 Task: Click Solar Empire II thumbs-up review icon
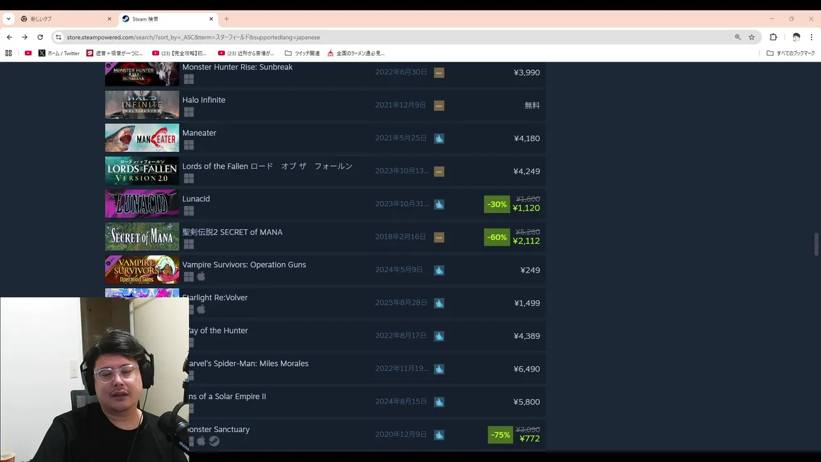[439, 402]
